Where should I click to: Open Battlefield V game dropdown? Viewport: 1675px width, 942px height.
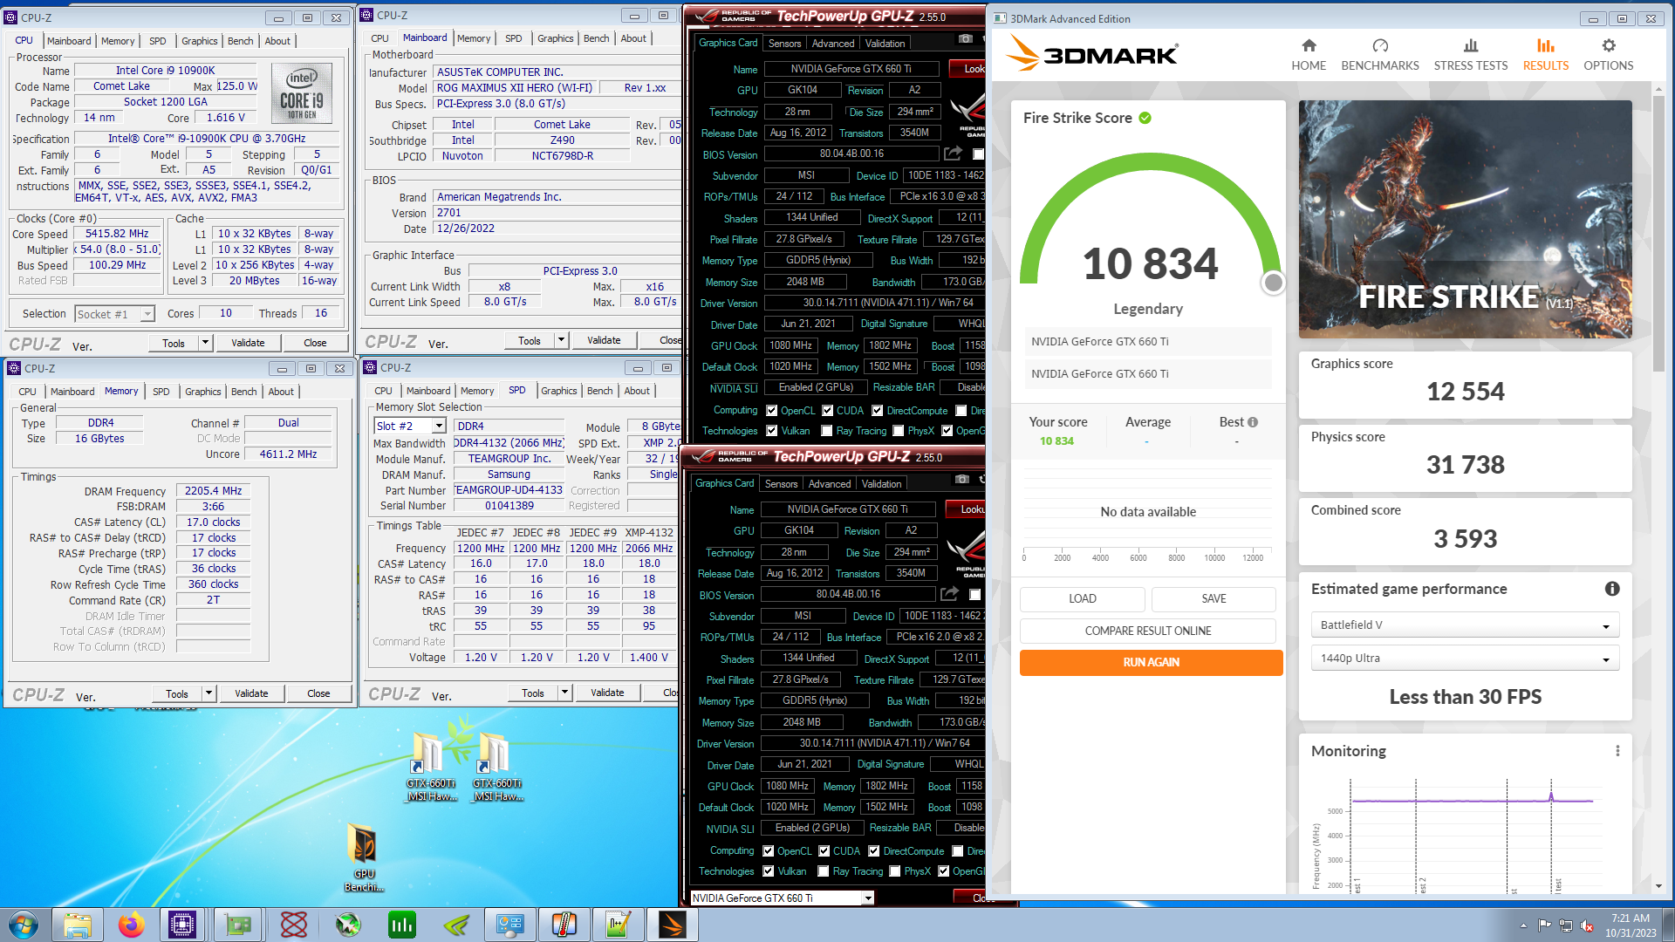[1465, 625]
